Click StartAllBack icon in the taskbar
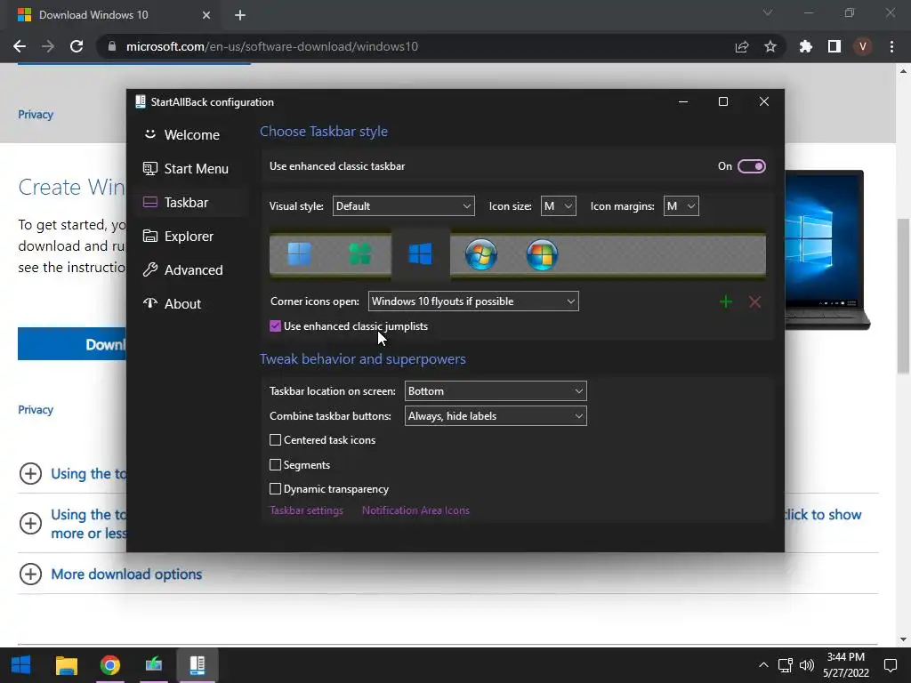The width and height of the screenshot is (911, 683). [x=197, y=665]
